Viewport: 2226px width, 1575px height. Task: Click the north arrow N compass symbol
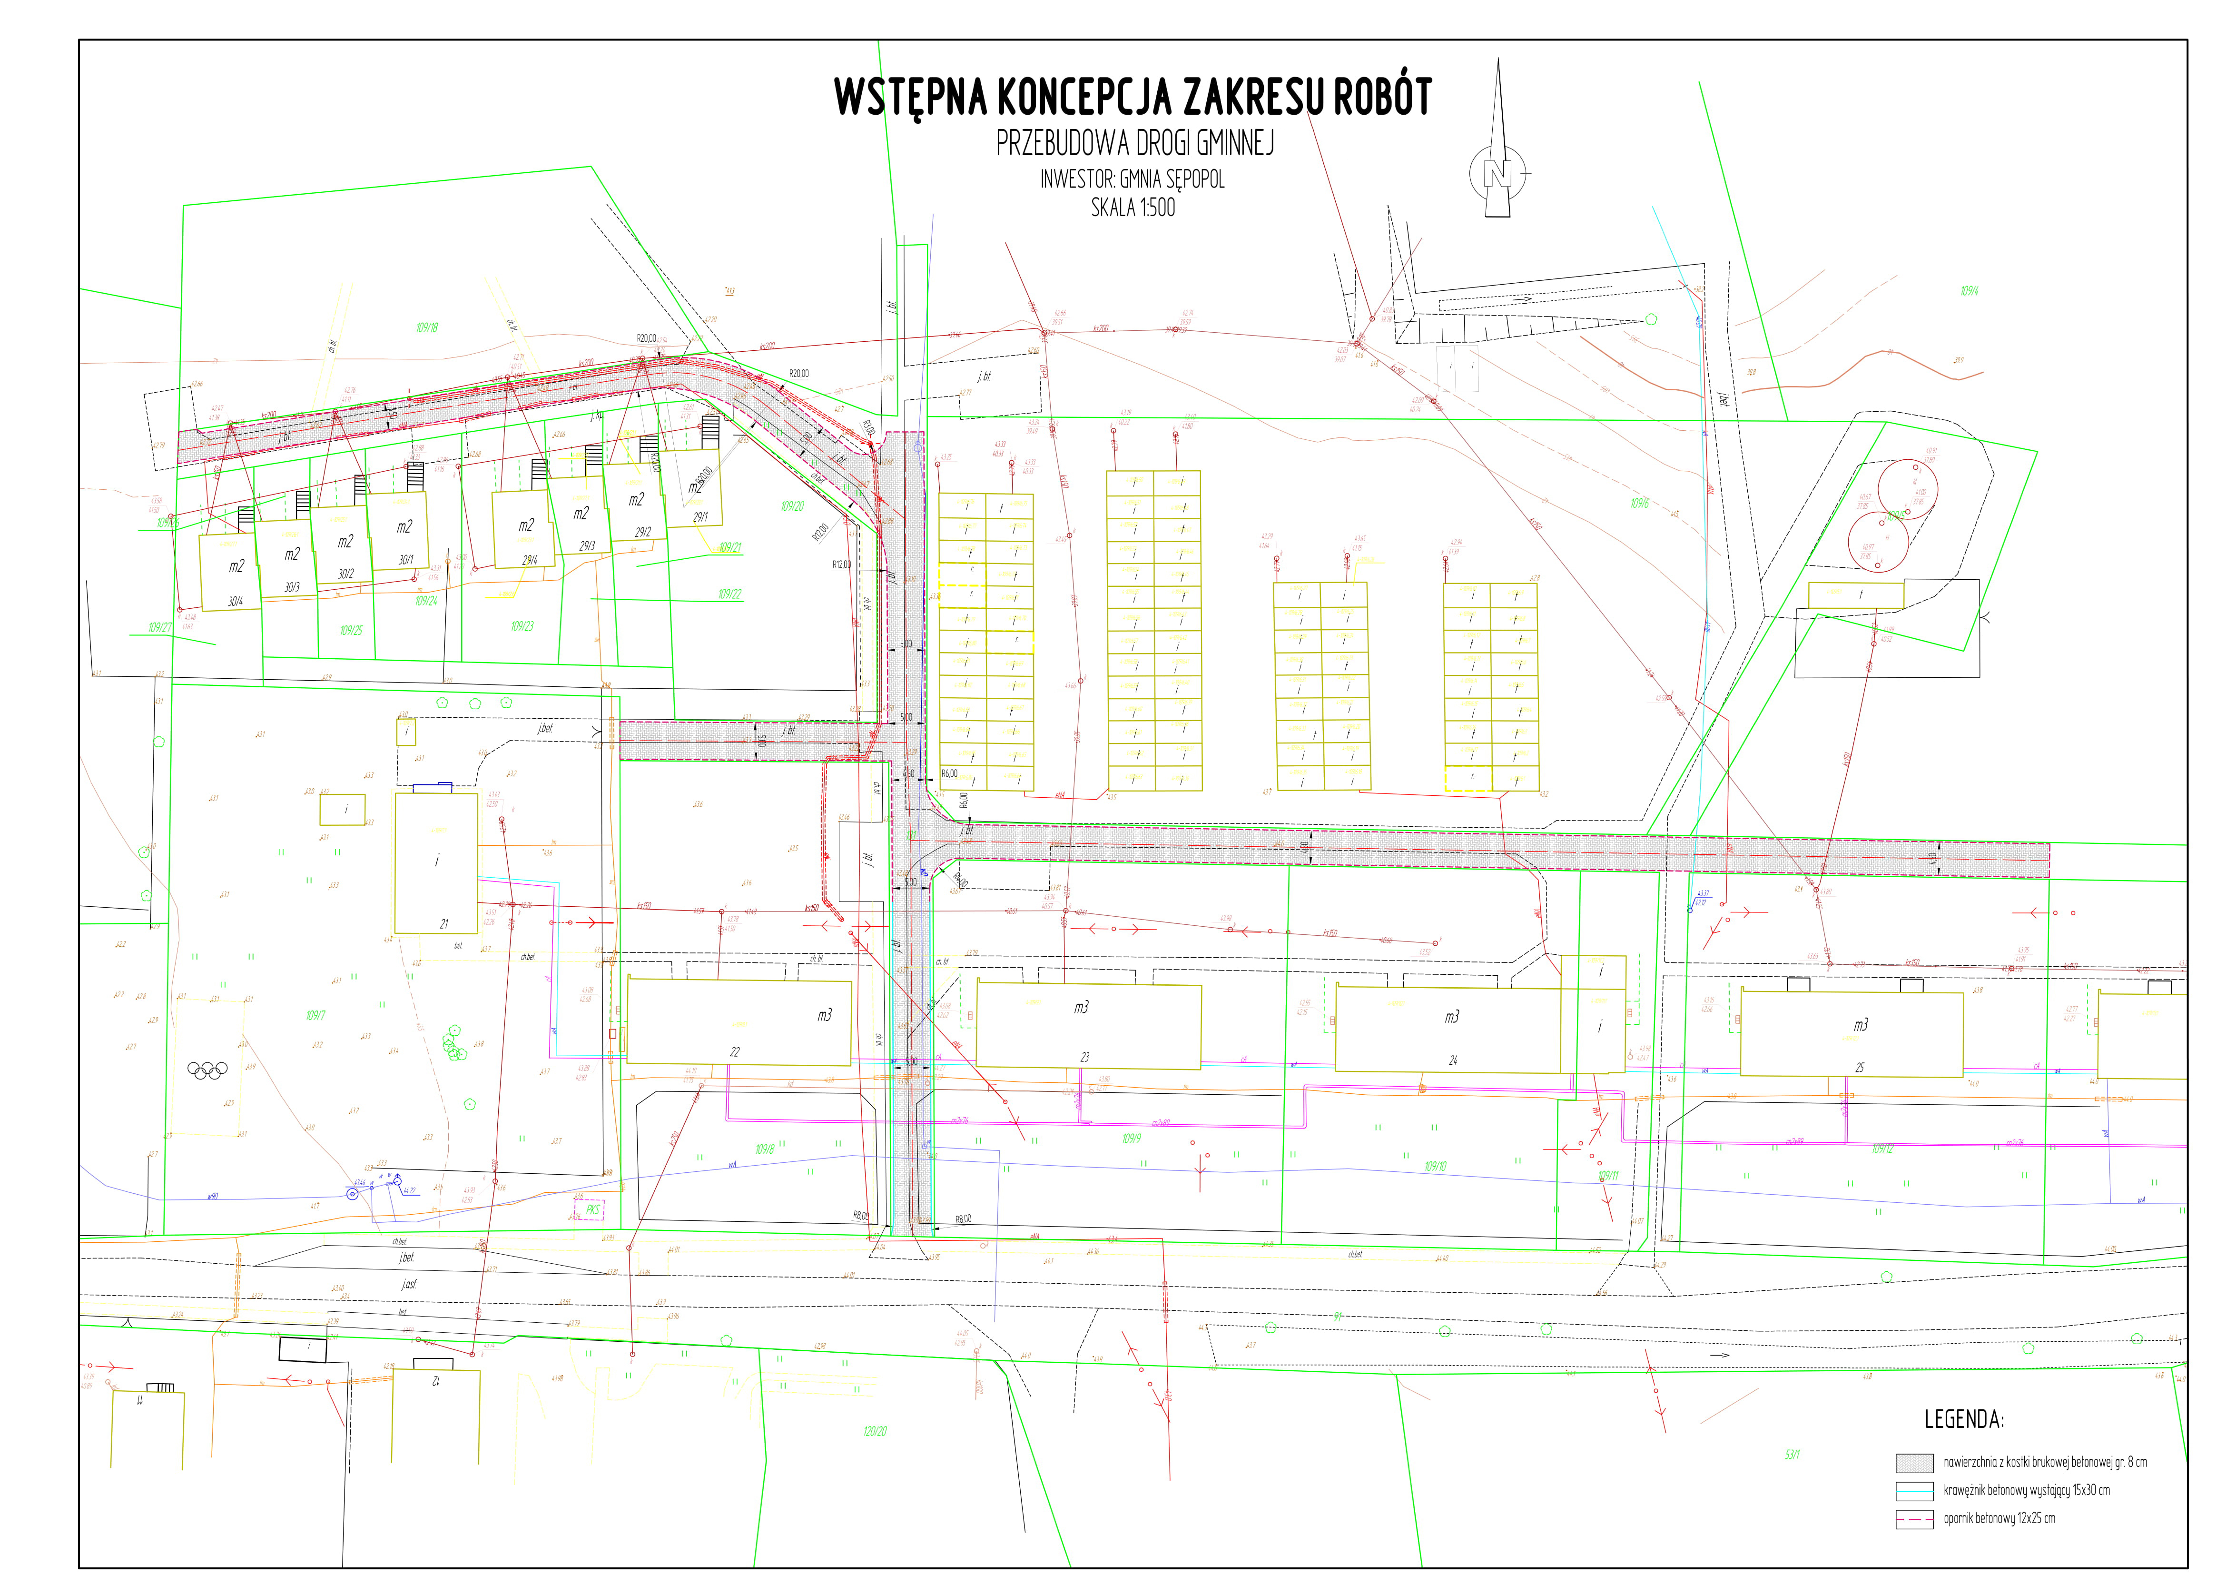pos(1498,173)
